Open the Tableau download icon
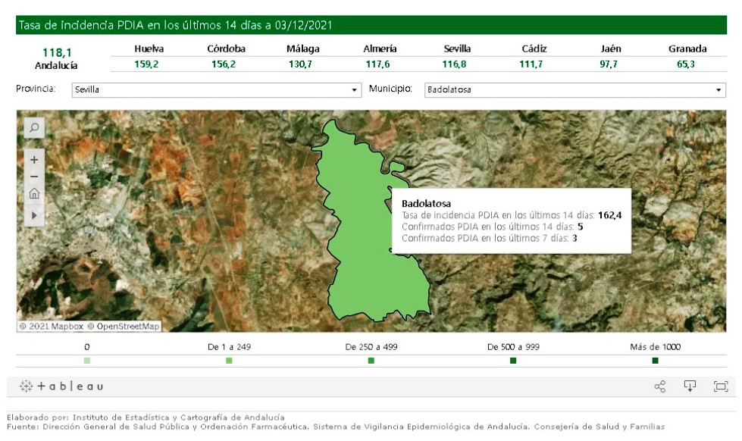Screen dimensions: 742x441 tap(690, 386)
